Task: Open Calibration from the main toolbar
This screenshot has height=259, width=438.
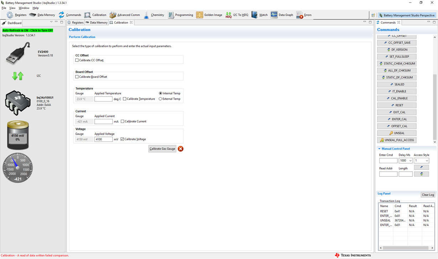Action: (x=95, y=15)
